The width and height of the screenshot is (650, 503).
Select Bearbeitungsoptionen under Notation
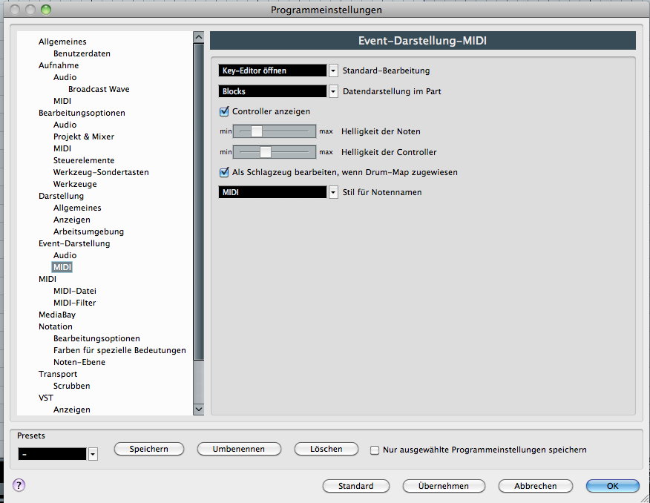tap(96, 338)
